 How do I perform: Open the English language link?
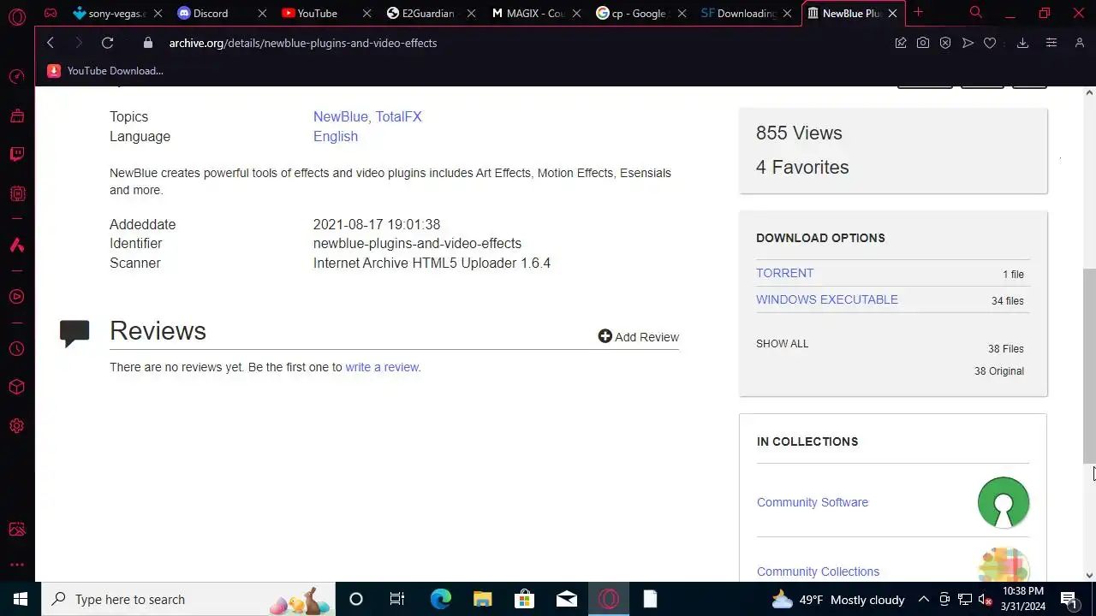[336, 136]
